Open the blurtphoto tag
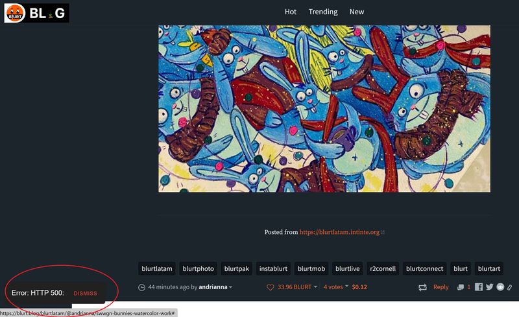The height and width of the screenshot is (317, 519). pos(199,268)
